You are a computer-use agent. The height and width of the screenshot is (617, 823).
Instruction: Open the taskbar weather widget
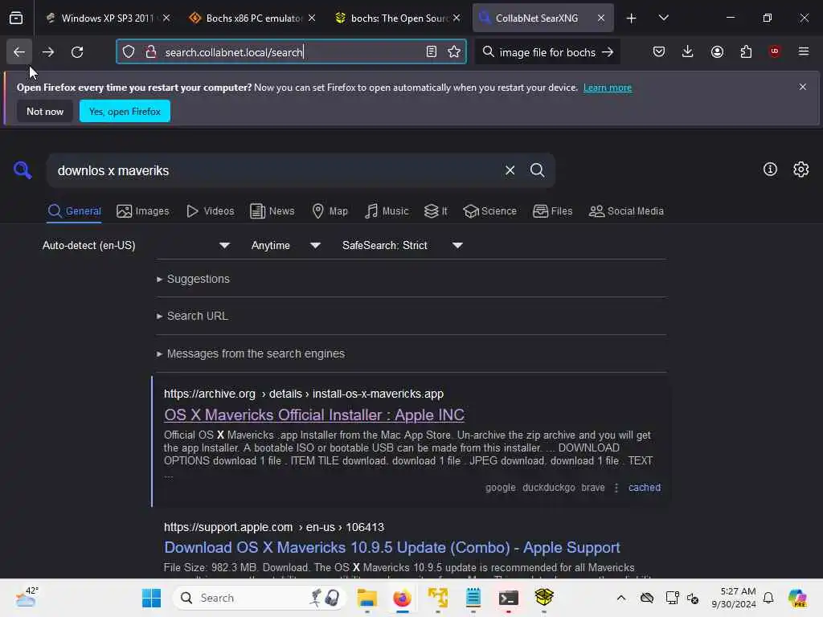pos(26,597)
